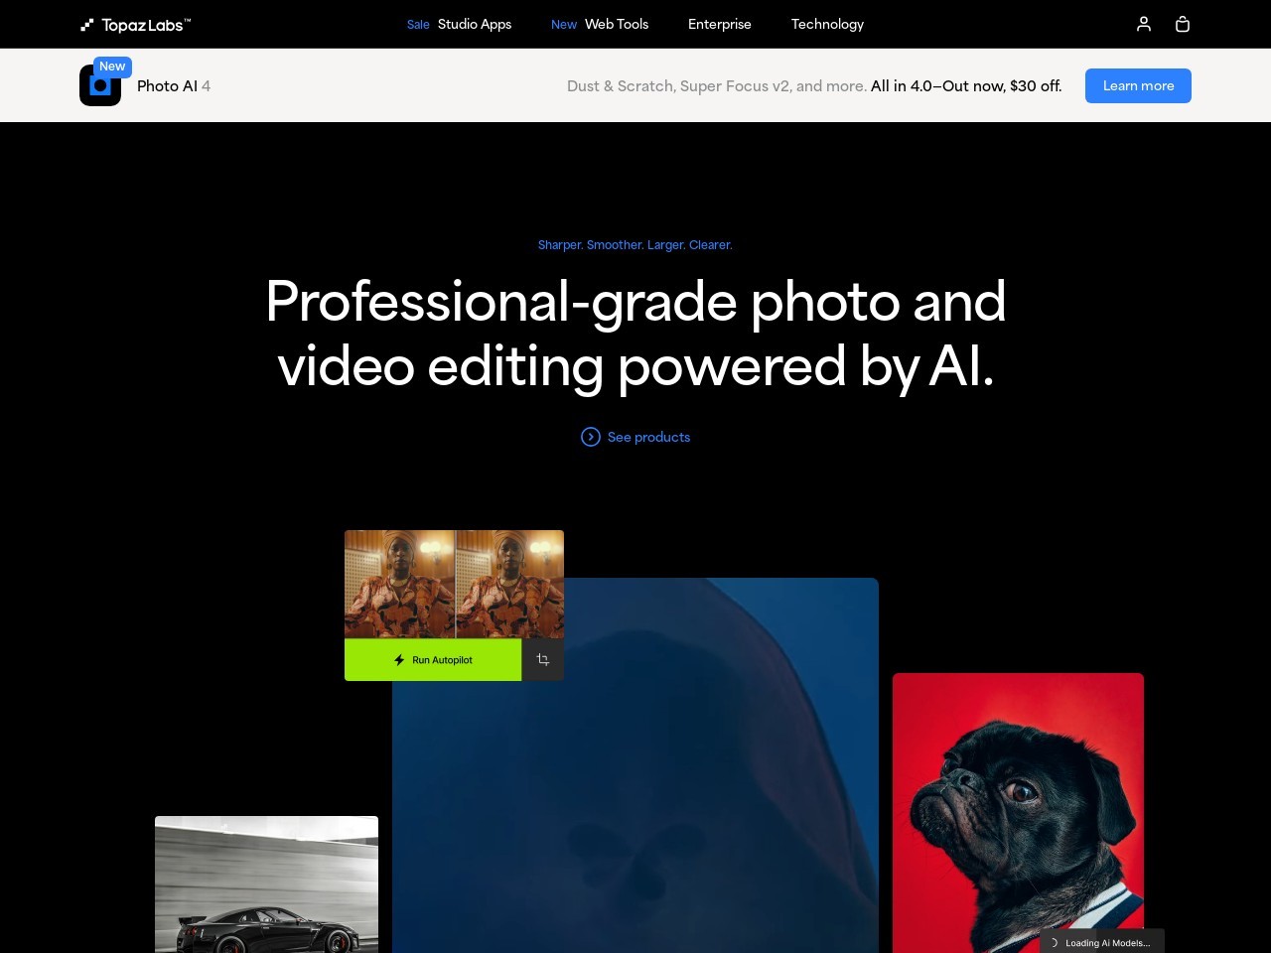Open the Technology menu
1271x953 pixels.
pos(827,24)
